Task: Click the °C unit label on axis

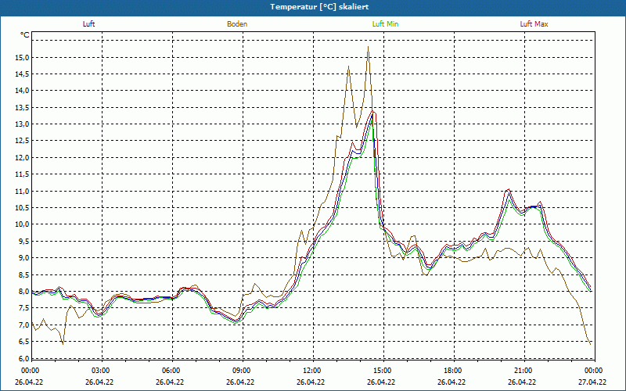Action: point(25,35)
